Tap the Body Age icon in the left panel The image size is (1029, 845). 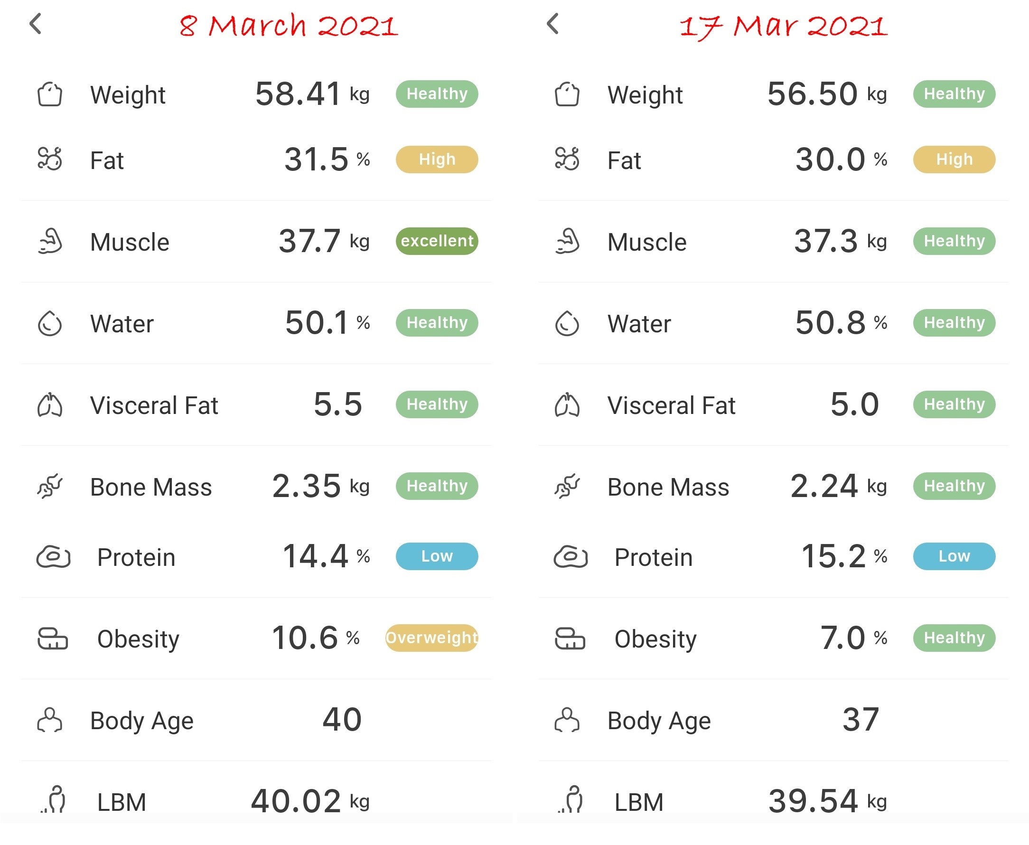(50, 720)
